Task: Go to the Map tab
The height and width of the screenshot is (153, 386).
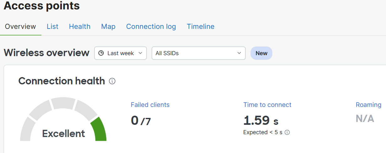Action: [108, 27]
